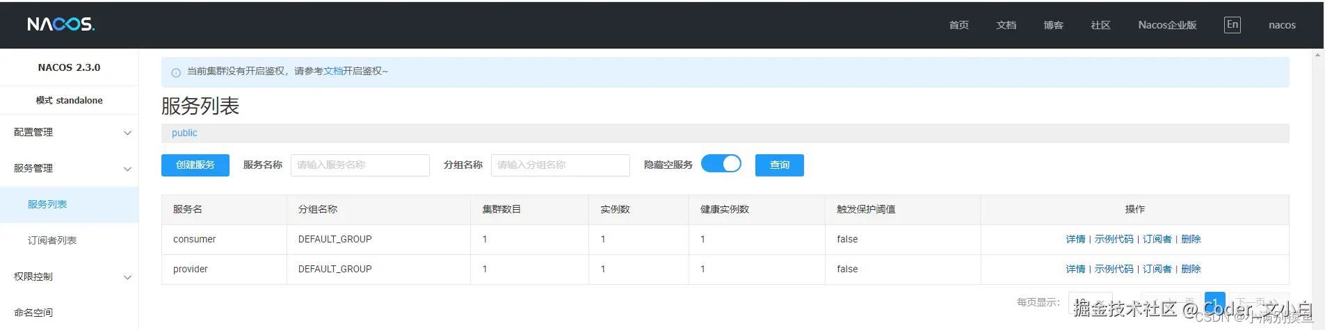Click false in the consumer row
This screenshot has width=1325, height=330.
coord(847,239)
